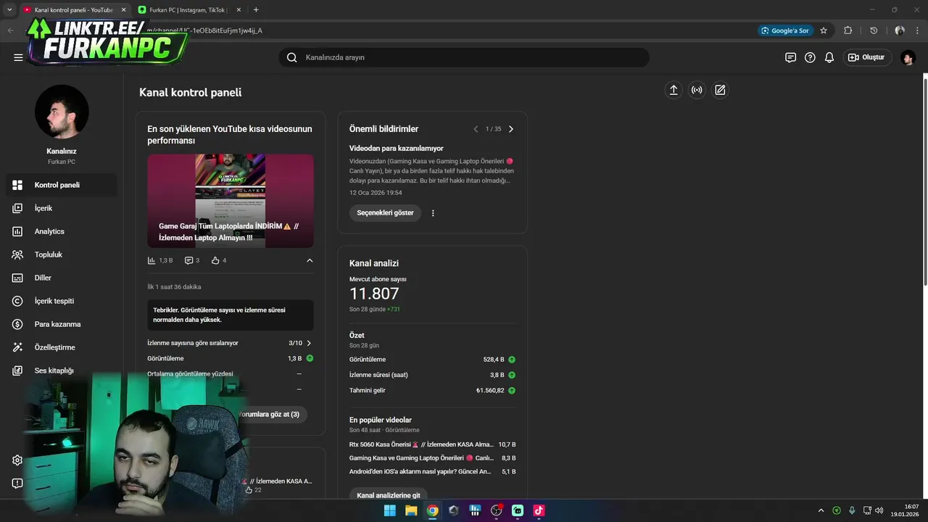The width and height of the screenshot is (928, 522).
Task: Open a new Chrome tab
Action: (x=256, y=9)
